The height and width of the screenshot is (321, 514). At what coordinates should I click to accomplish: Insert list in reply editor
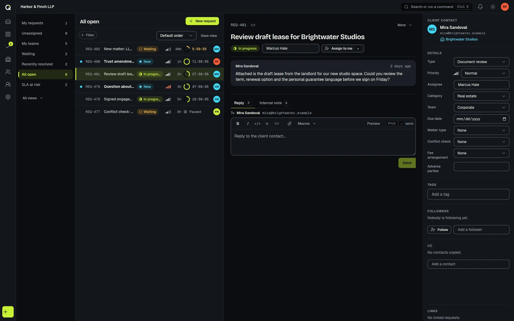[x=267, y=124]
